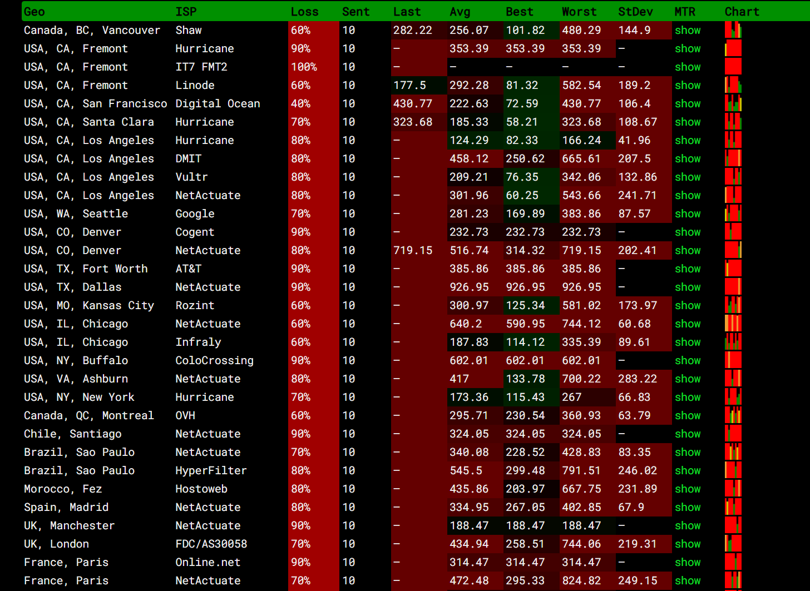
Task: Click the StDev column header
Action: pyautogui.click(x=635, y=12)
